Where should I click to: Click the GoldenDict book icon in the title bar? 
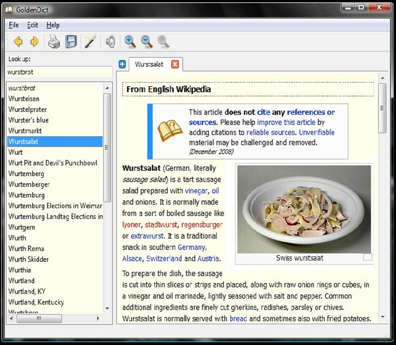[9, 9]
